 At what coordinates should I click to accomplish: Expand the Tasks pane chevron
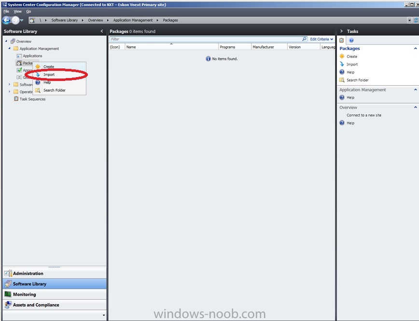pyautogui.click(x=341, y=31)
